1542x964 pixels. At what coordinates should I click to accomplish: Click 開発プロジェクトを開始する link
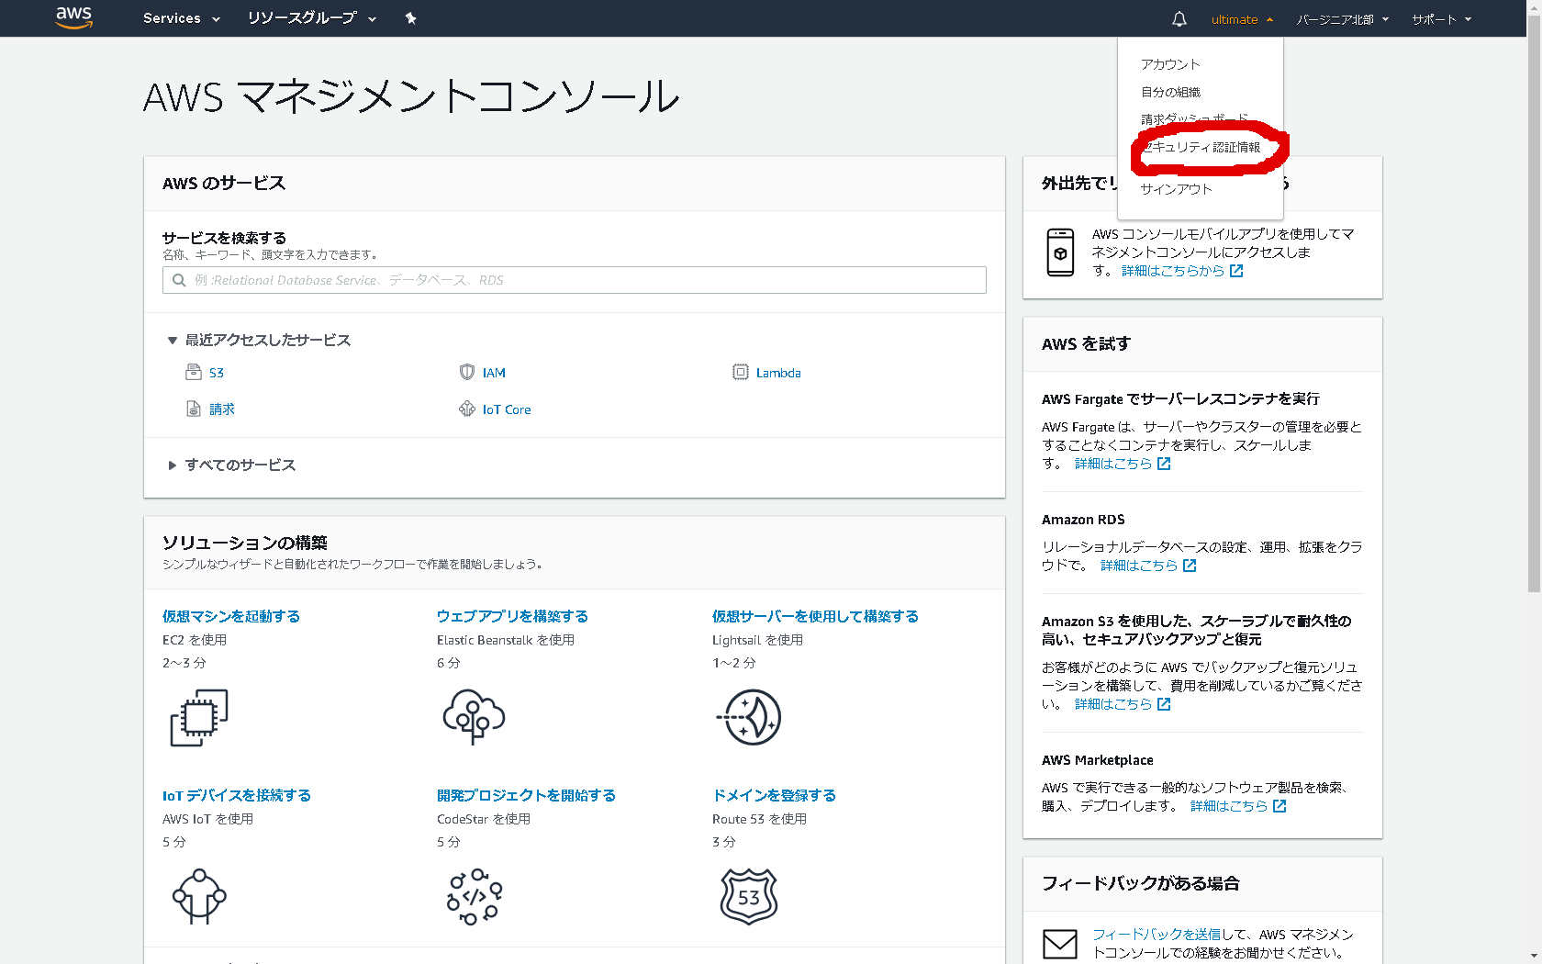point(526,795)
